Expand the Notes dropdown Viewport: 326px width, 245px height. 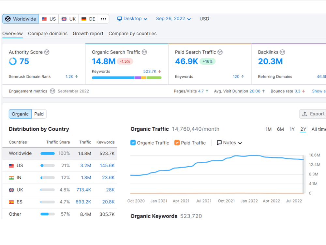click(x=229, y=143)
